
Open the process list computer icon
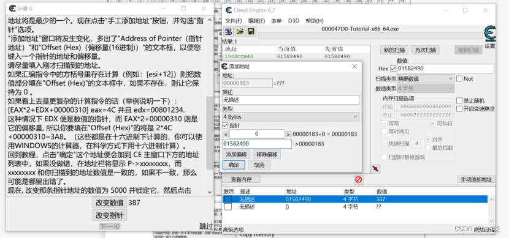click(229, 31)
